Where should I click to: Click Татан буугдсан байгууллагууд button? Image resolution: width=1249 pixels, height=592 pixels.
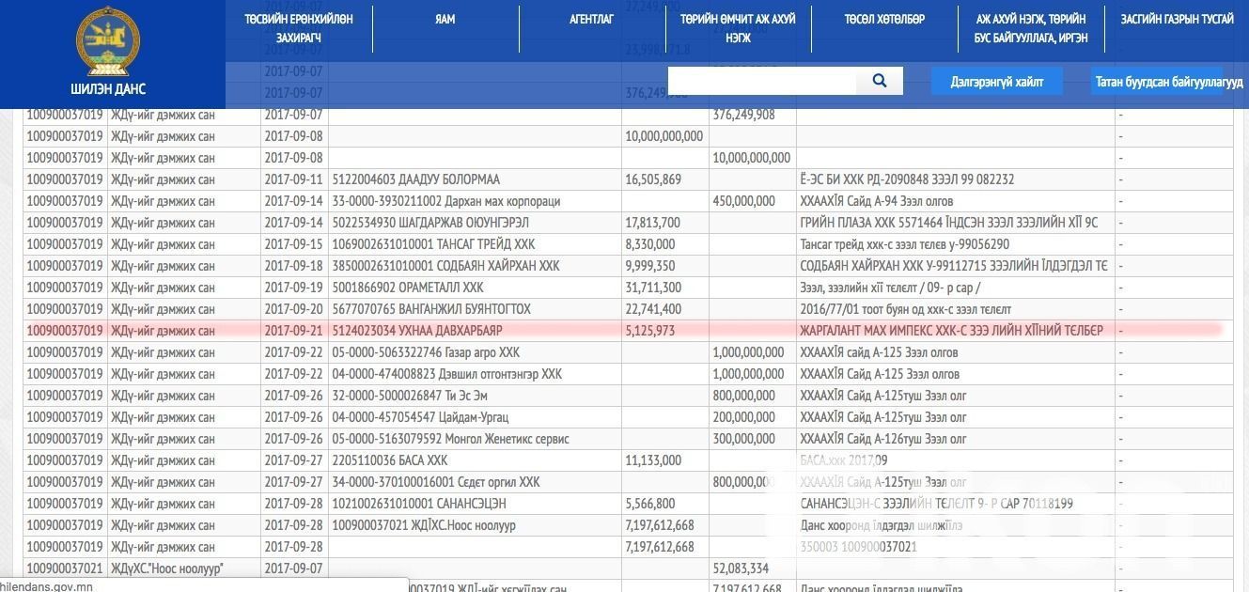(x=1168, y=82)
